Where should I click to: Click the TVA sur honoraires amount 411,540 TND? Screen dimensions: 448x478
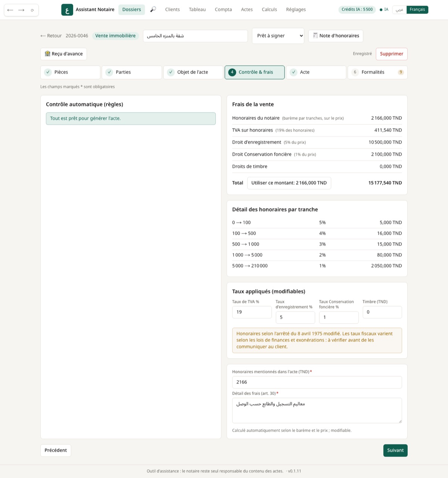pos(388,130)
